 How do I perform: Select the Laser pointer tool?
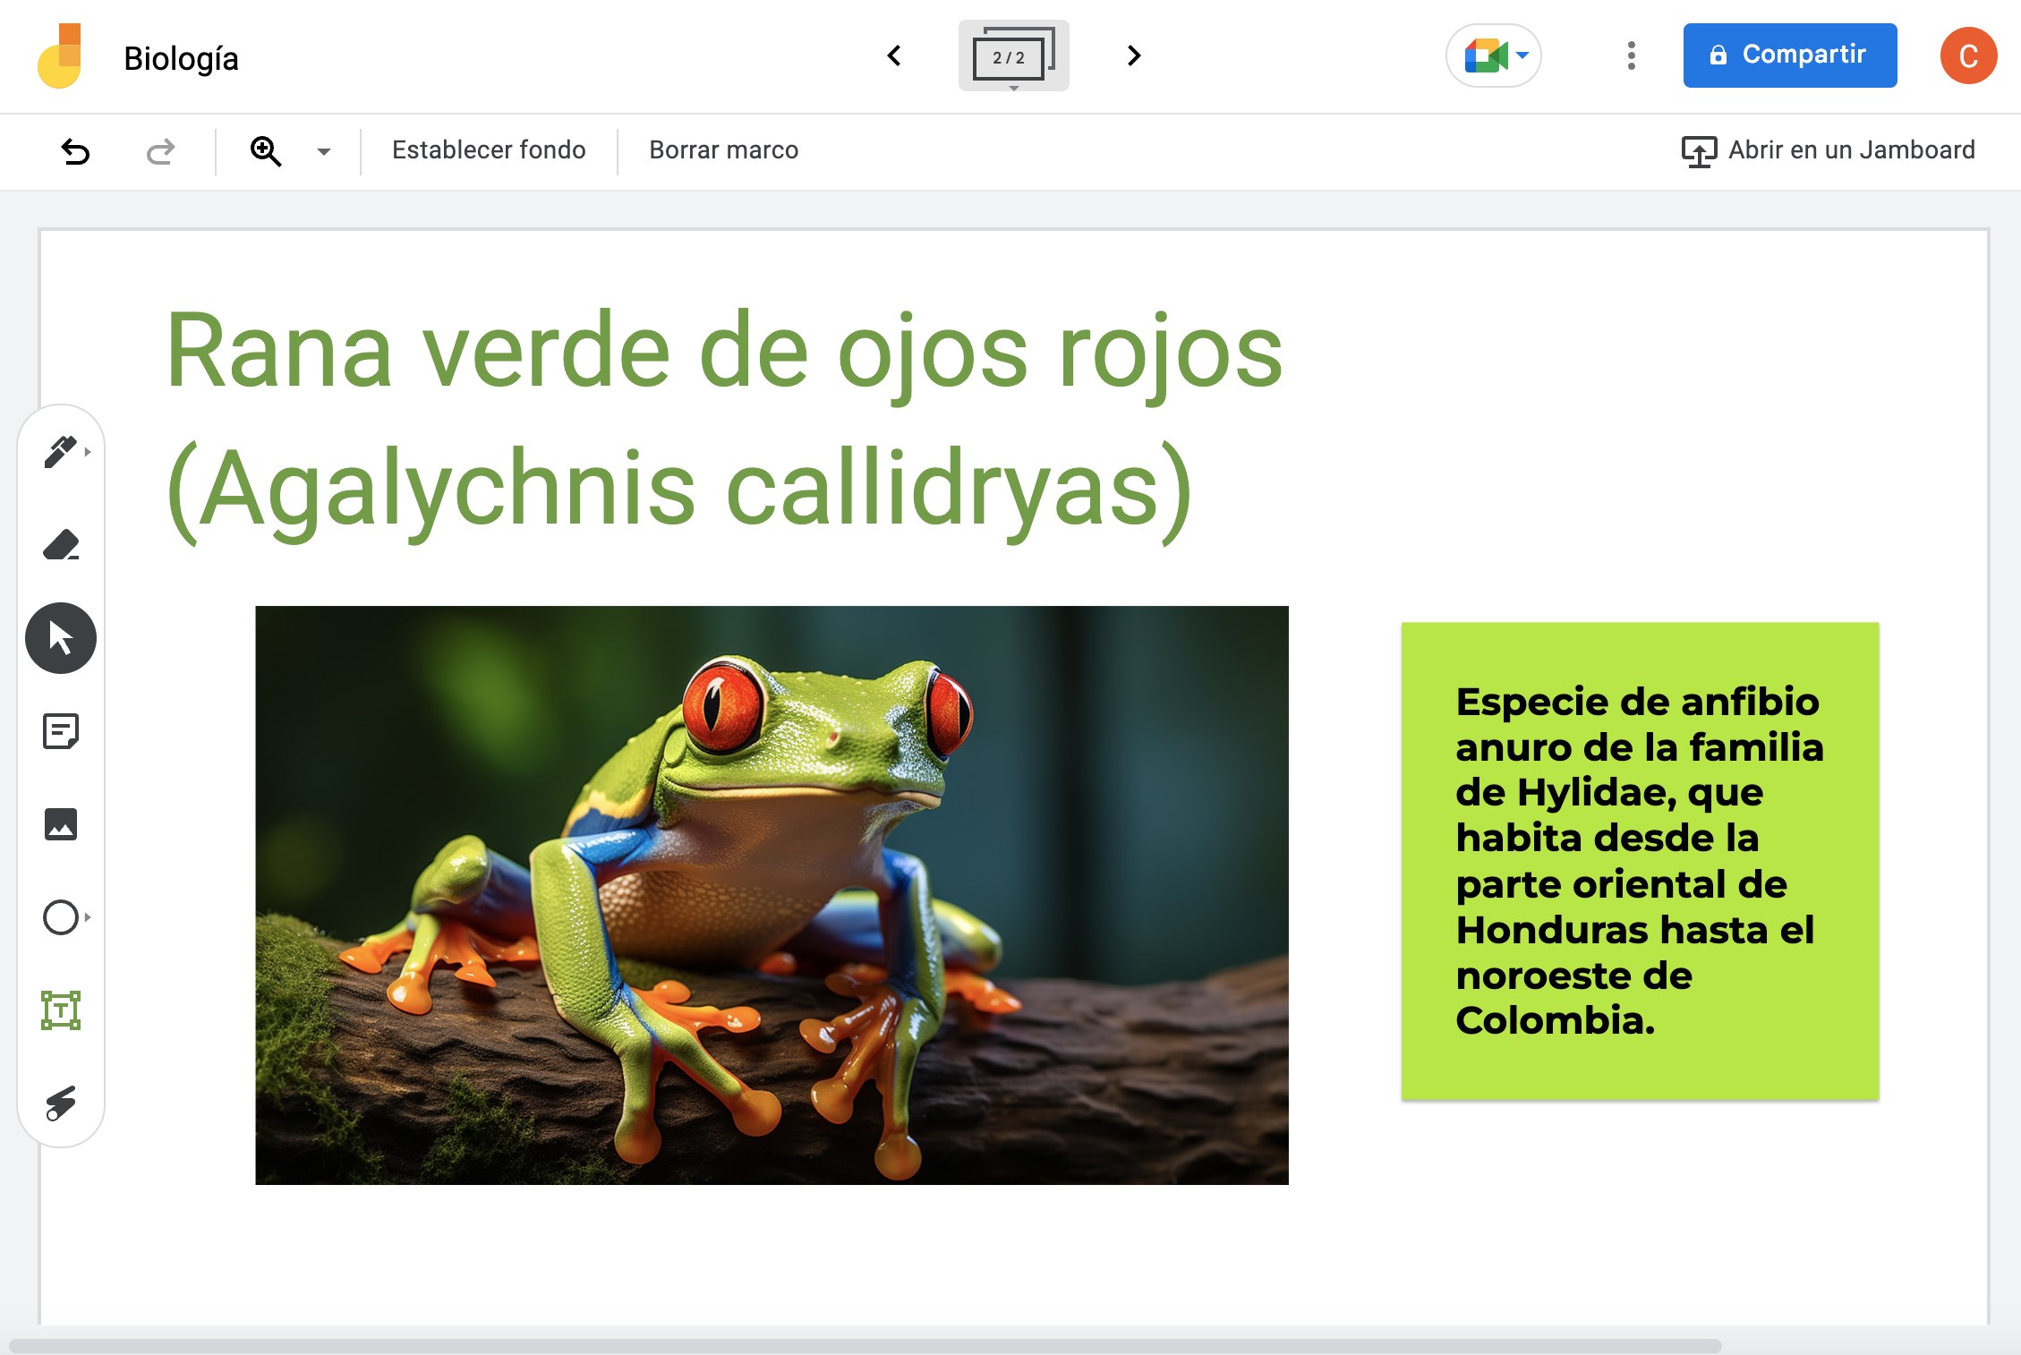61,1104
